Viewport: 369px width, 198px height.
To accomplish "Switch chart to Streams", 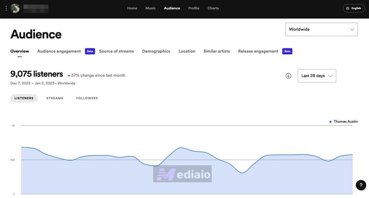I will click(55, 98).
